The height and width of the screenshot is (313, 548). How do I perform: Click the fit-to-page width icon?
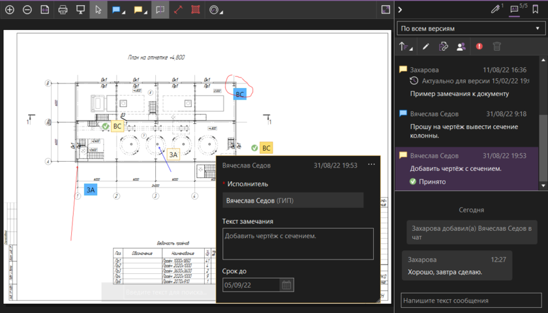(x=45, y=10)
